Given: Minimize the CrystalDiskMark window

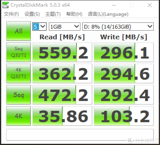Looking at the screenshot, I should [114, 5].
